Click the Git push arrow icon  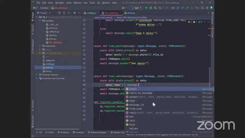point(187,8)
